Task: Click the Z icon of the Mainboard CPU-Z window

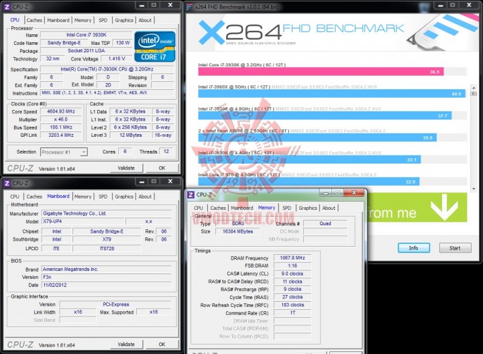Action: [7, 183]
